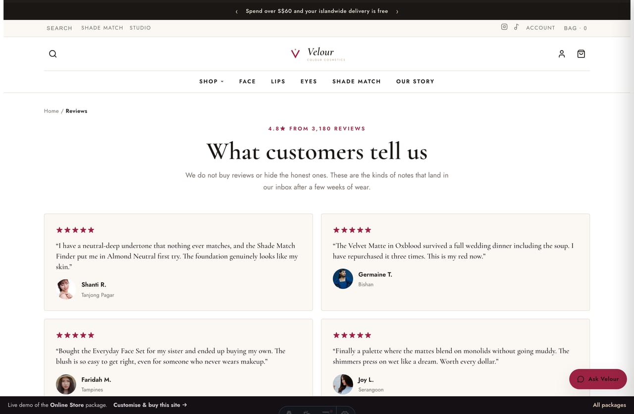Expand the SHOP dropdown menu
The image size is (634, 414).
[x=211, y=81]
